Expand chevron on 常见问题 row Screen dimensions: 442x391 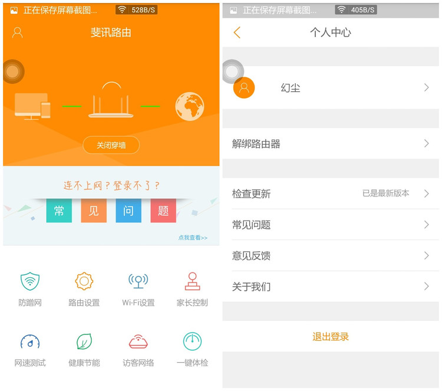427,225
